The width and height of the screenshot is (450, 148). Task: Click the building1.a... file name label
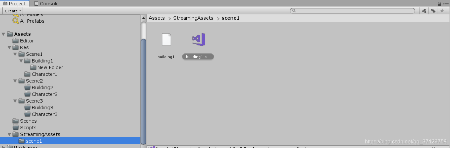point(198,57)
